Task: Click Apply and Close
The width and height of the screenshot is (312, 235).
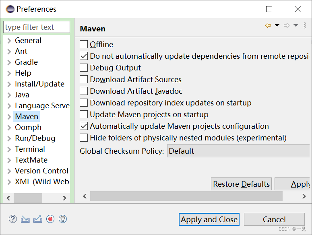Action: 209,219
